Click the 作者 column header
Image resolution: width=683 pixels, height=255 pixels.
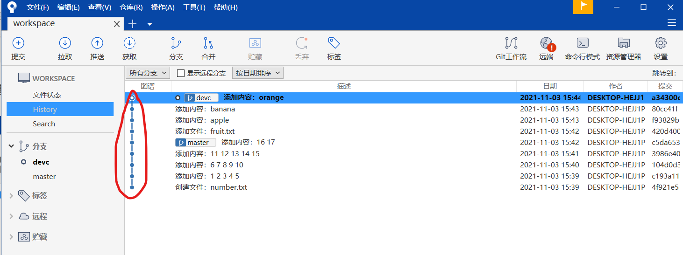pyautogui.click(x=616, y=86)
